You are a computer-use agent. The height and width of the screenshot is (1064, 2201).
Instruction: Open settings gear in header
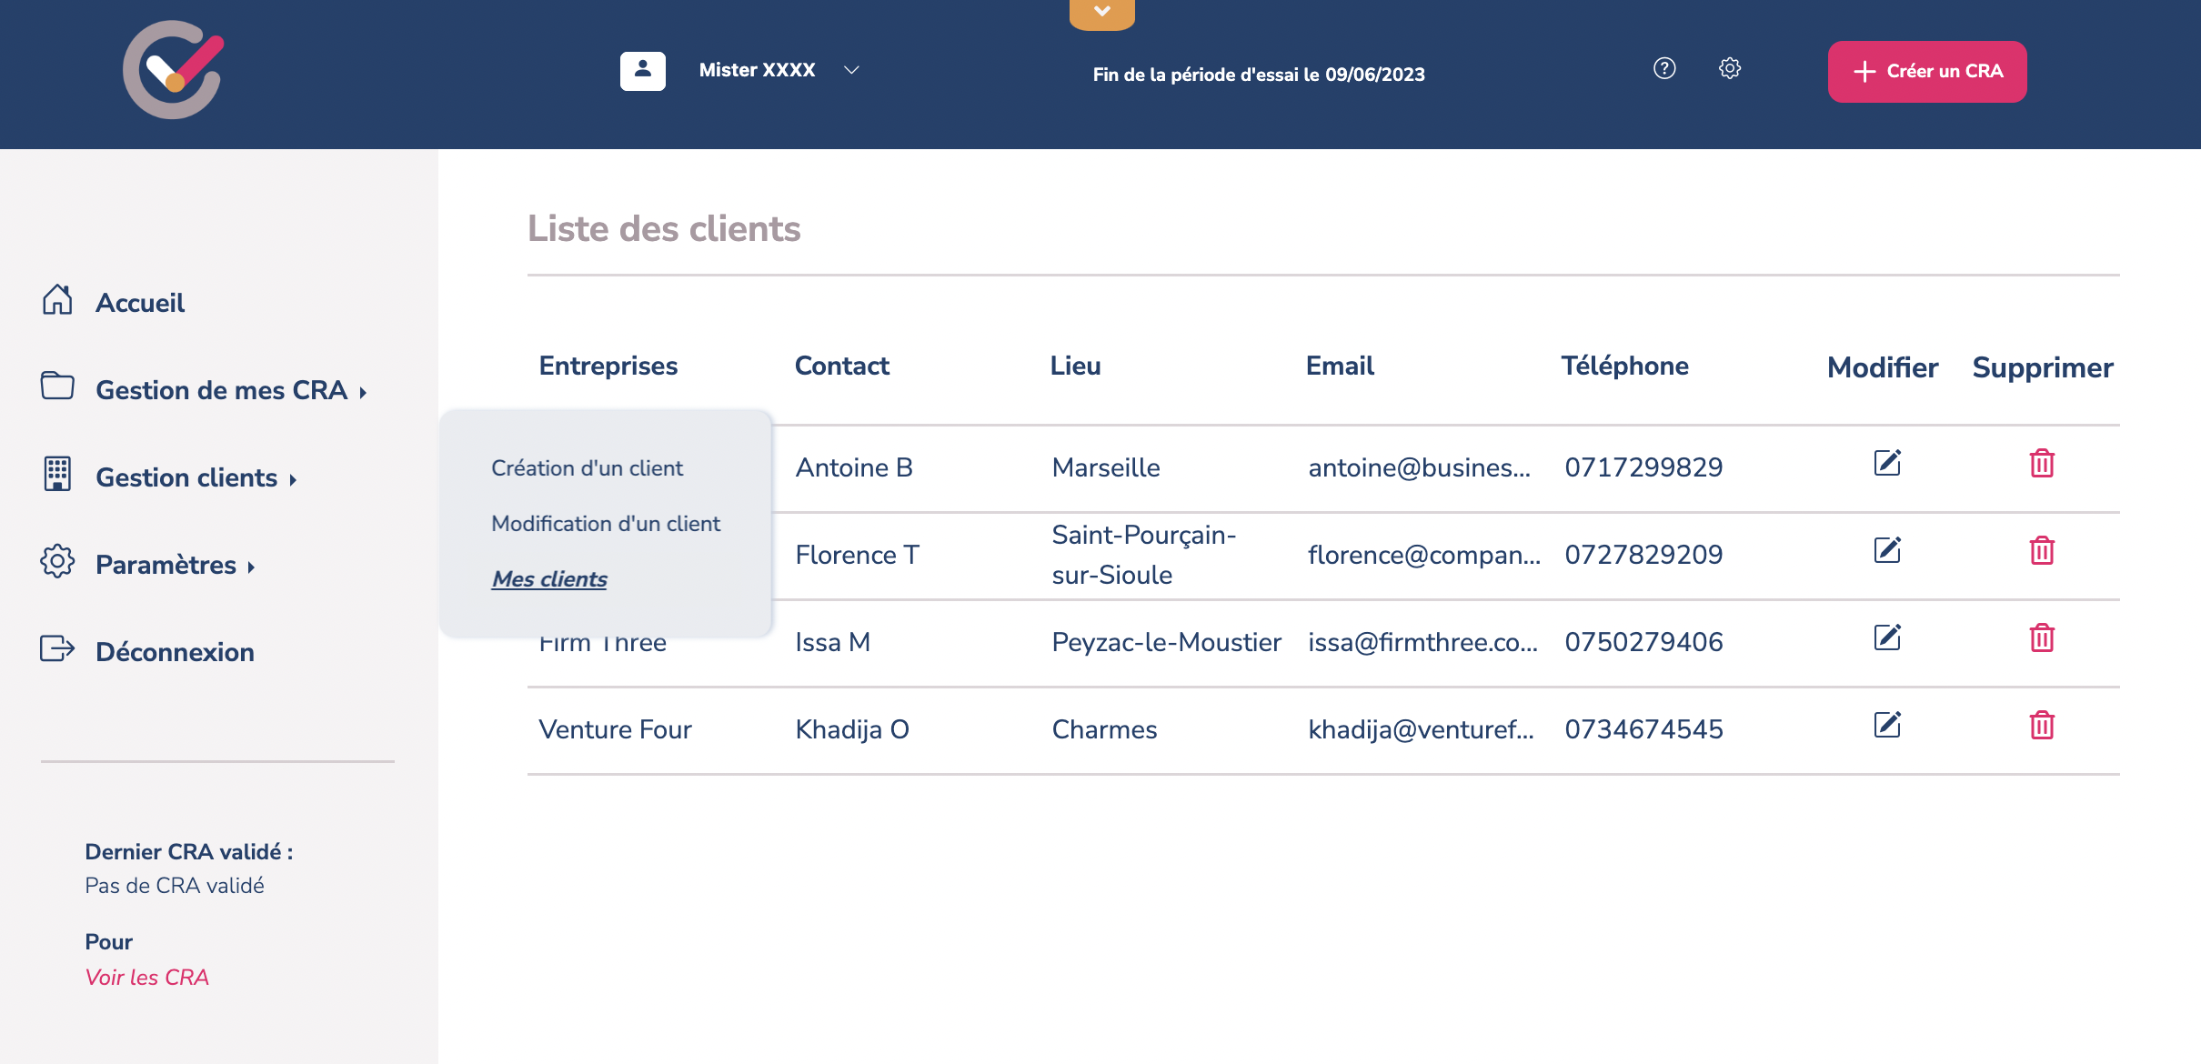pos(1730,69)
